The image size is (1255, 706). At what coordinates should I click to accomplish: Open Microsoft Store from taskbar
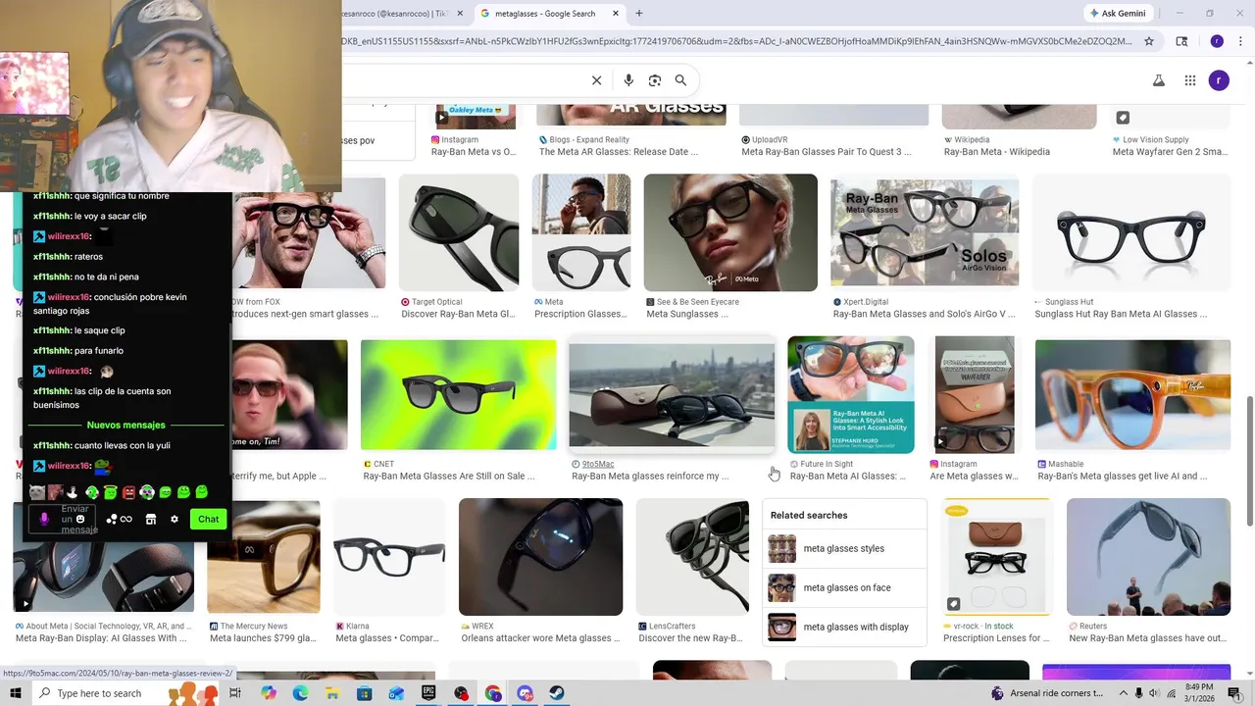pyautogui.click(x=365, y=693)
